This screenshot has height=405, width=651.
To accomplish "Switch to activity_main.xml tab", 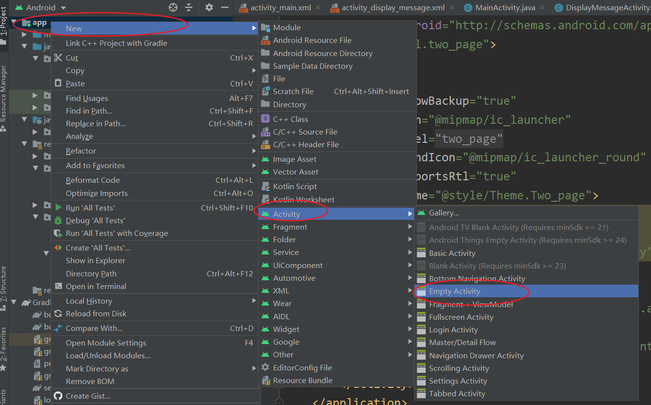I will coord(279,8).
